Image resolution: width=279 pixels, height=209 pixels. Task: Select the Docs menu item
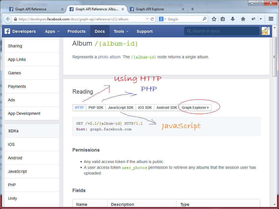click(100, 31)
